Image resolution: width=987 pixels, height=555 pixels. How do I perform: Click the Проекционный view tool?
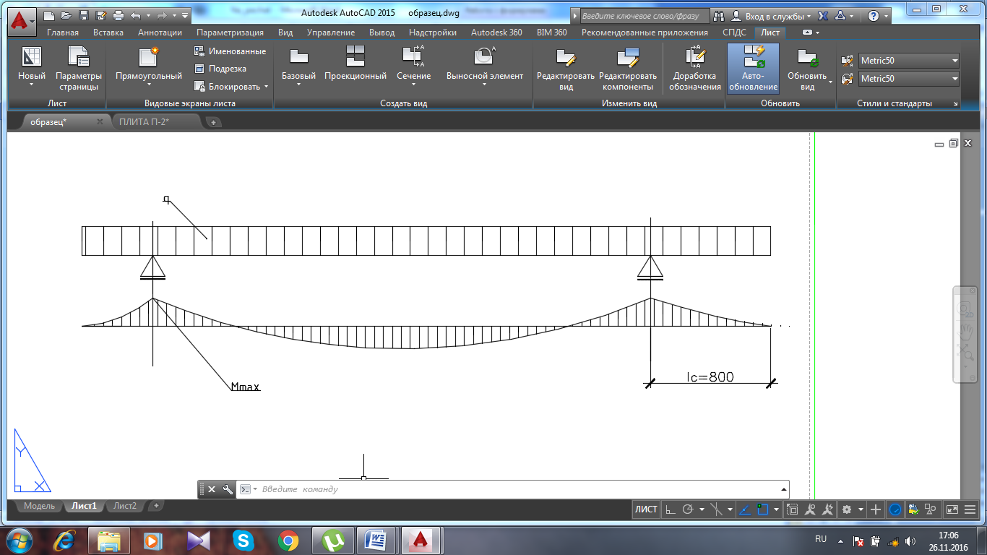355,65
